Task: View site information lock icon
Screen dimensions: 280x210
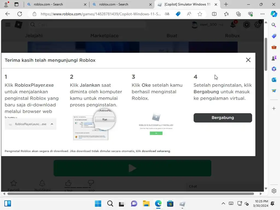Action: click(34, 14)
